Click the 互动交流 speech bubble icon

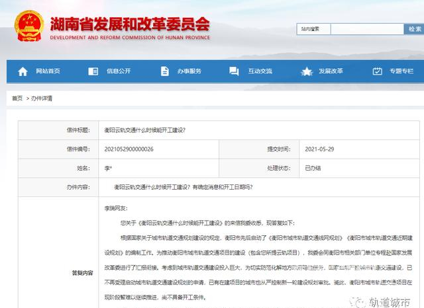click(x=236, y=71)
